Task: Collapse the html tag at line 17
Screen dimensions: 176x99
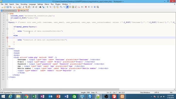Action: [x=7, y=49]
